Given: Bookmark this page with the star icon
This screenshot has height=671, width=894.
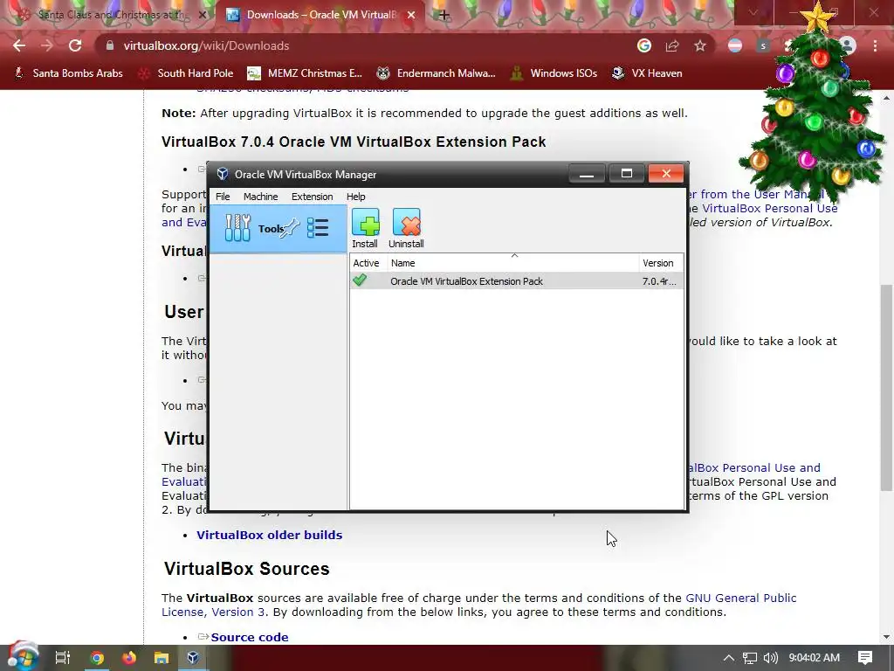Looking at the screenshot, I should coord(700,45).
